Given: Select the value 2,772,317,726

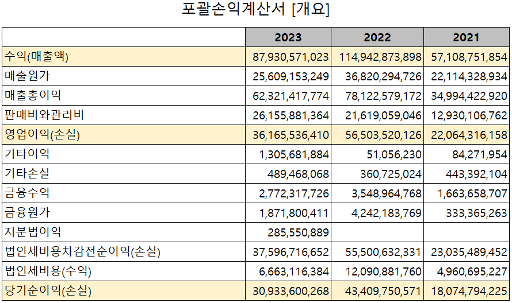Looking at the screenshot, I should (294, 193).
